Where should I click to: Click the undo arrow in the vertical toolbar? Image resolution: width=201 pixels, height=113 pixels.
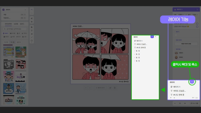coord(32,10)
